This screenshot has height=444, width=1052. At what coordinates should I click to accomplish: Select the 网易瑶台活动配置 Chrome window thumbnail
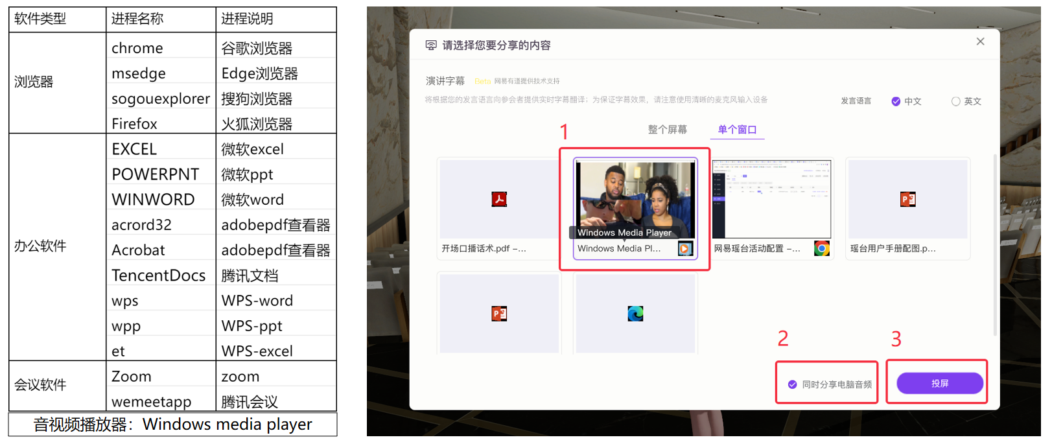point(771,209)
